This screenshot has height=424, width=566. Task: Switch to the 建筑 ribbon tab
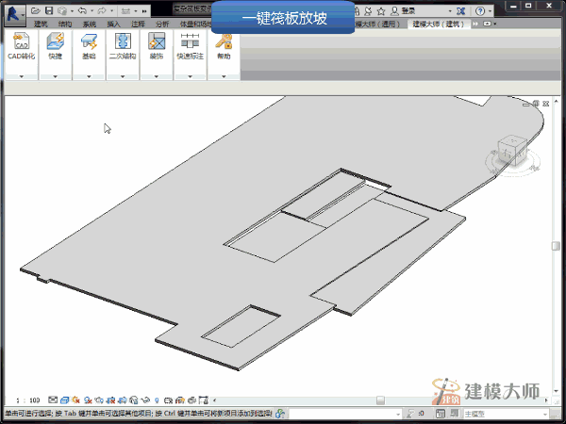click(x=41, y=24)
